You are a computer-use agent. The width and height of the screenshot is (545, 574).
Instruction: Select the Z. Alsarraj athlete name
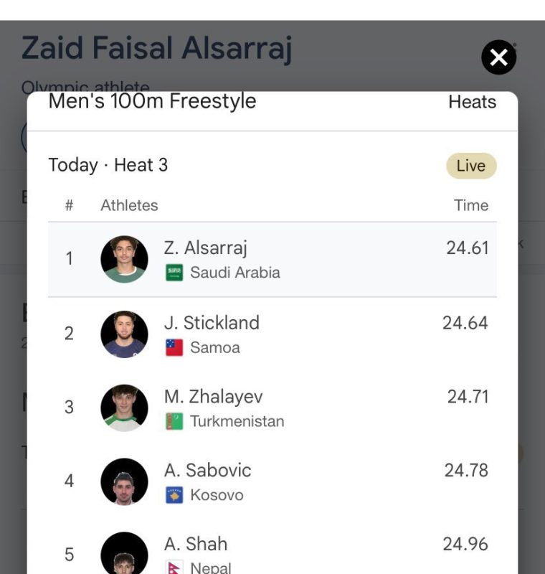pos(206,248)
